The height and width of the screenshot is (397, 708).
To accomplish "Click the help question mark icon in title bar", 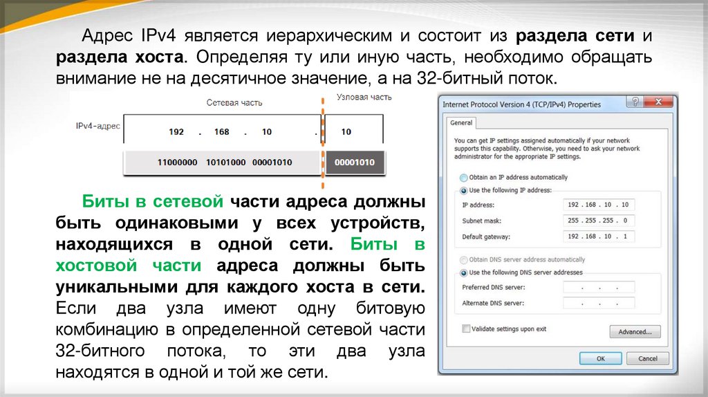I will (635, 102).
